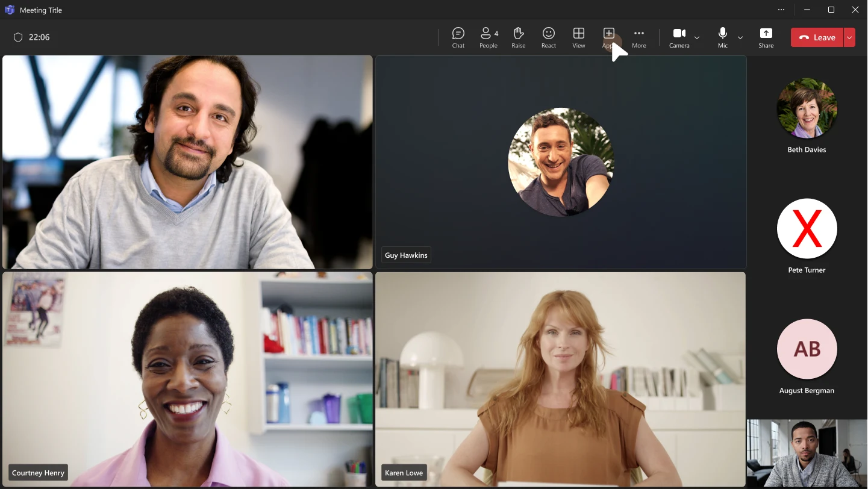Click Karen Lowe's video tile
Screen dimensions: 868x489
tap(560, 379)
